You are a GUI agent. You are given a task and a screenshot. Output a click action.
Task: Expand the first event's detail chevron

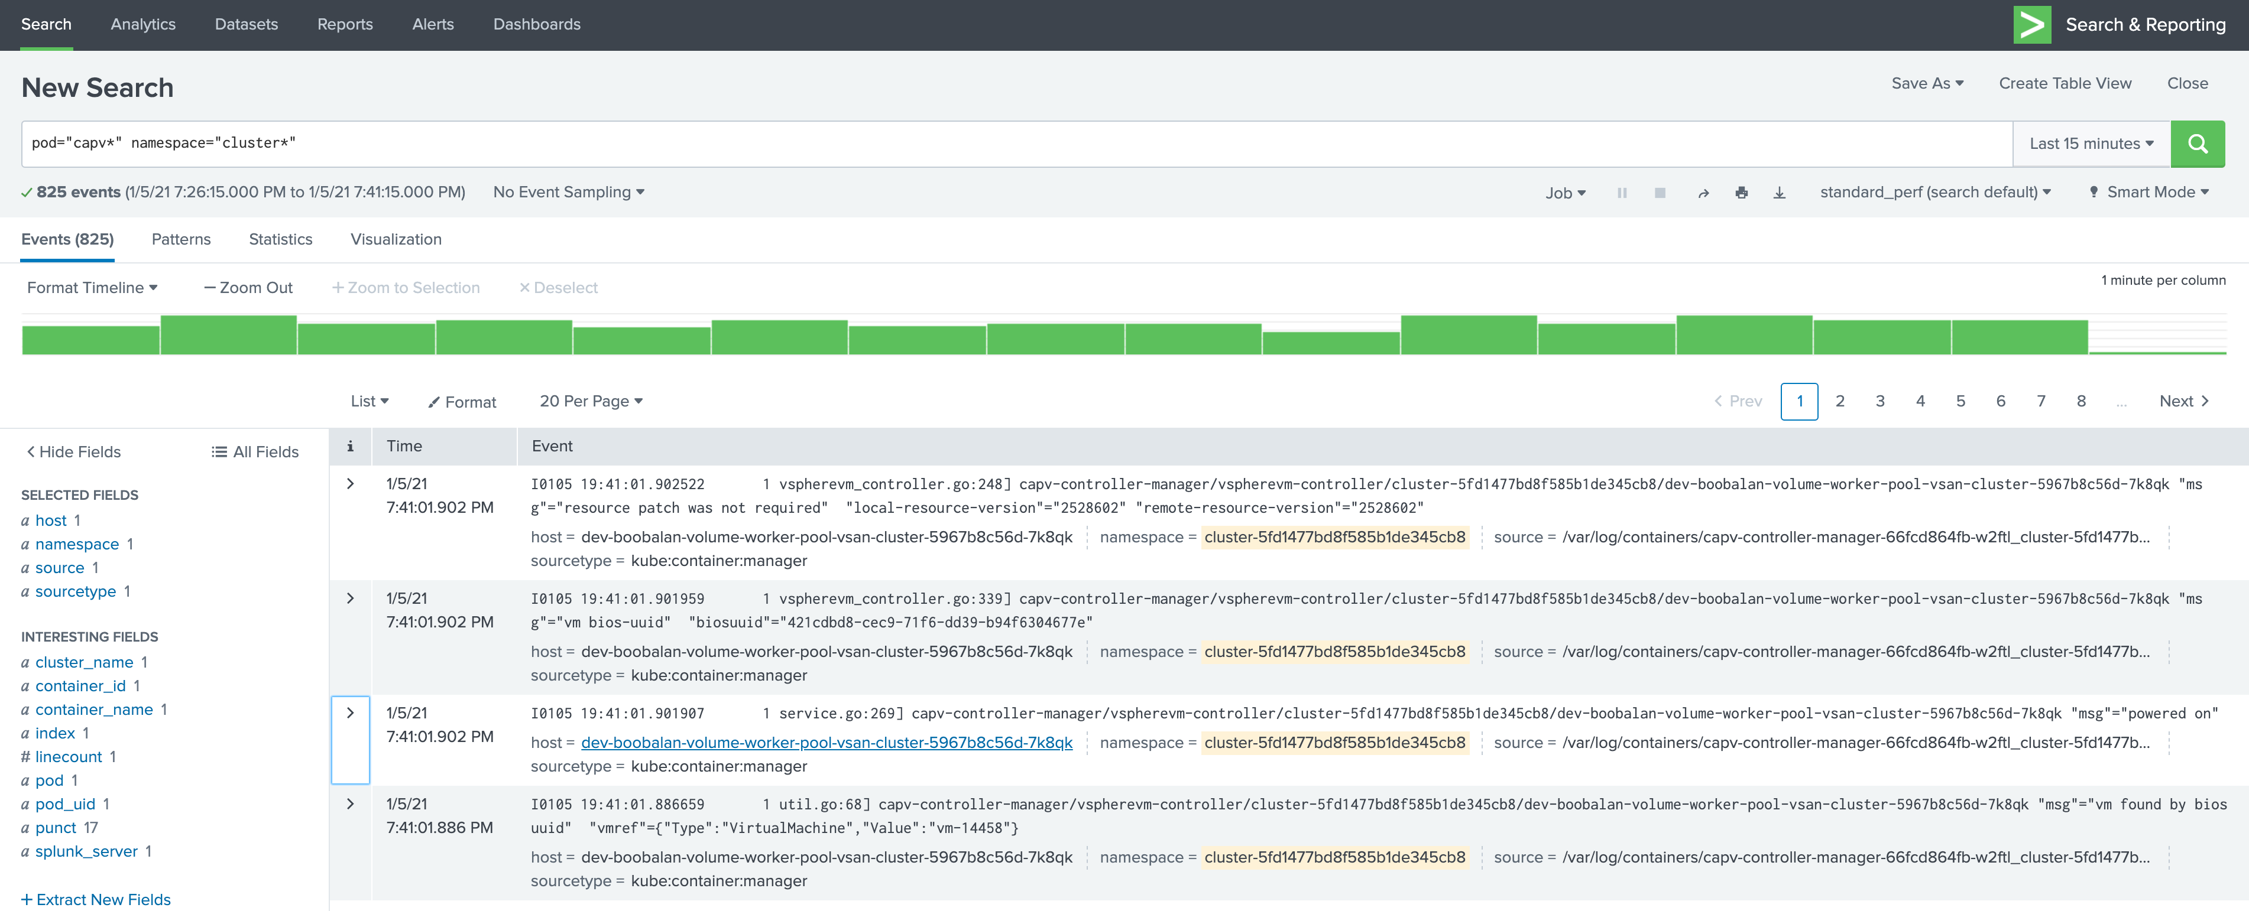[x=350, y=484]
